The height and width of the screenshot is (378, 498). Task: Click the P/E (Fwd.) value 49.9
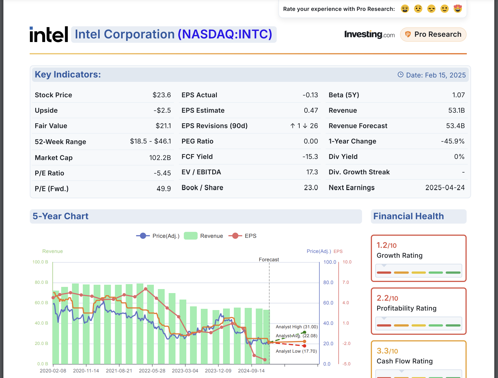[164, 189]
